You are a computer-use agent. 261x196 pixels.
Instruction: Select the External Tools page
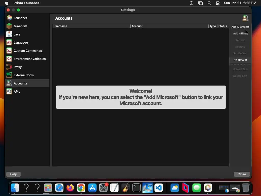(x=27, y=75)
